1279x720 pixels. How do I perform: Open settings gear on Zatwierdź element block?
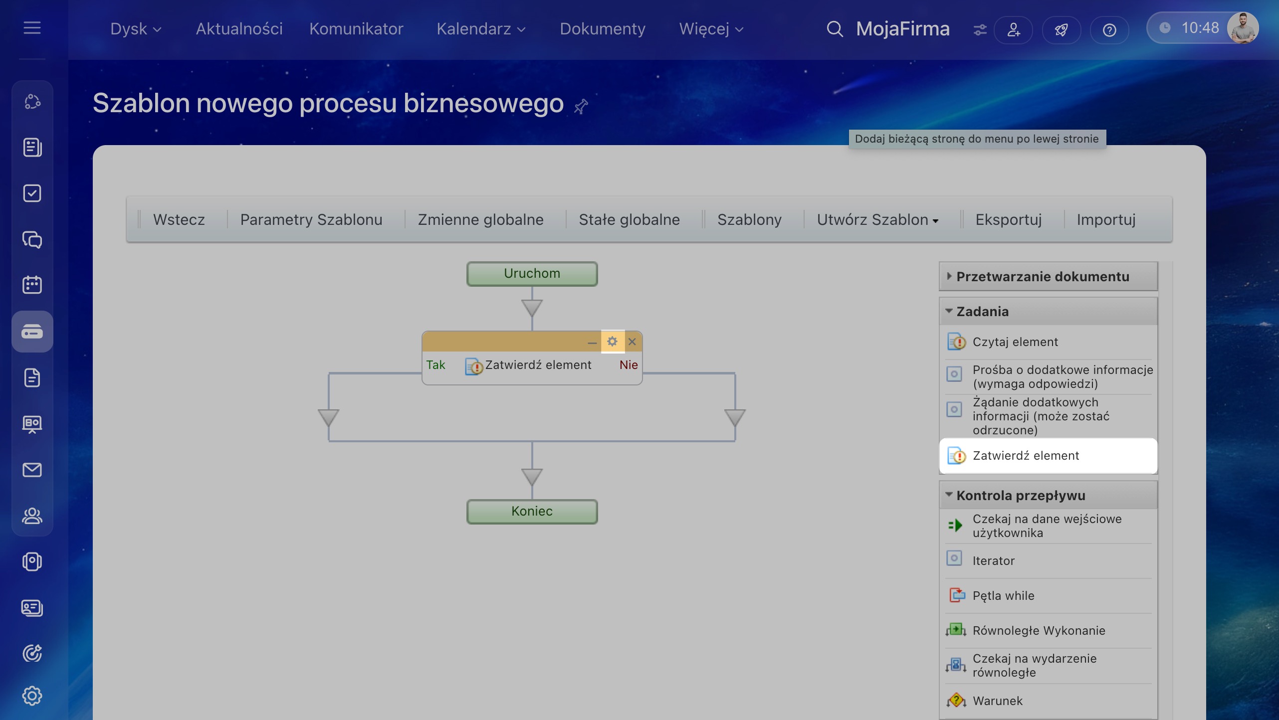(x=612, y=342)
